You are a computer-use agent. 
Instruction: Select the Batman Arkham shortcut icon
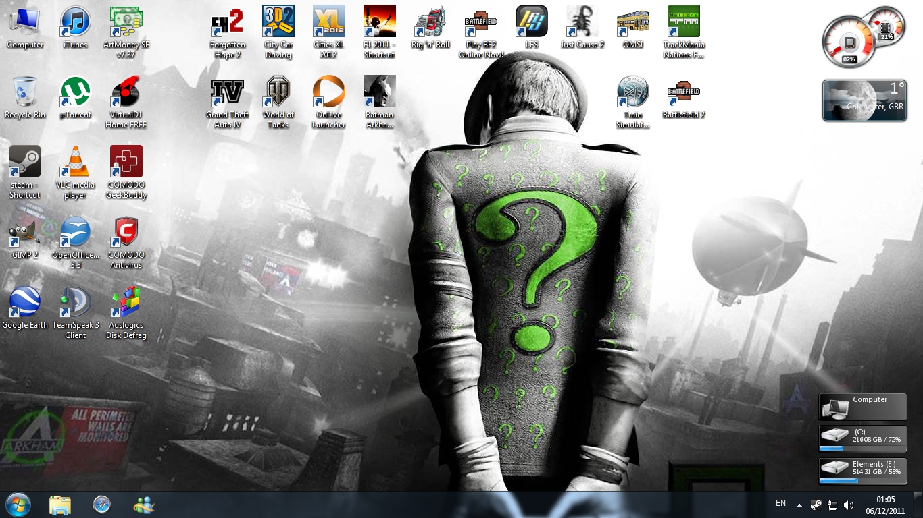tap(379, 103)
